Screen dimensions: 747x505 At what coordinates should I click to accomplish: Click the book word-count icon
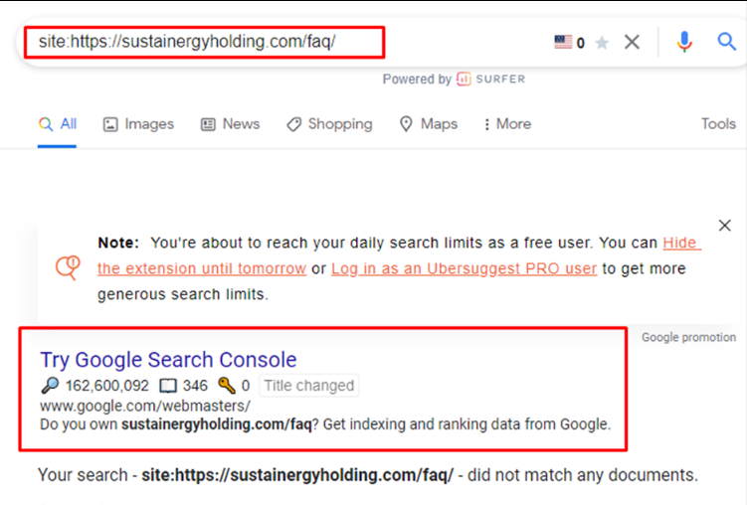click(x=168, y=386)
